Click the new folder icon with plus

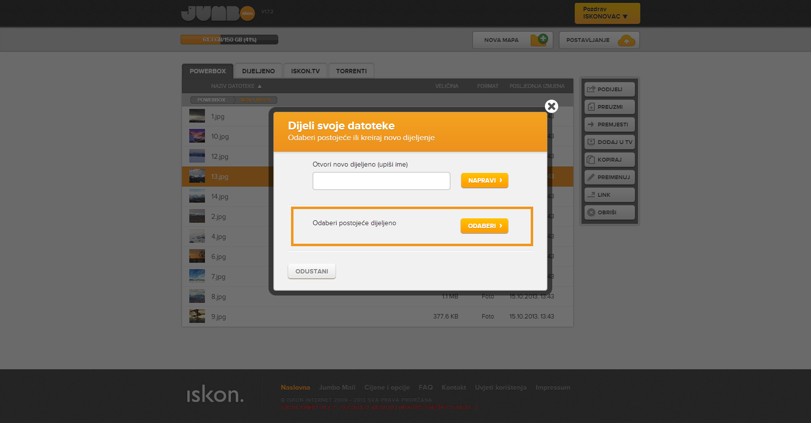click(x=539, y=40)
